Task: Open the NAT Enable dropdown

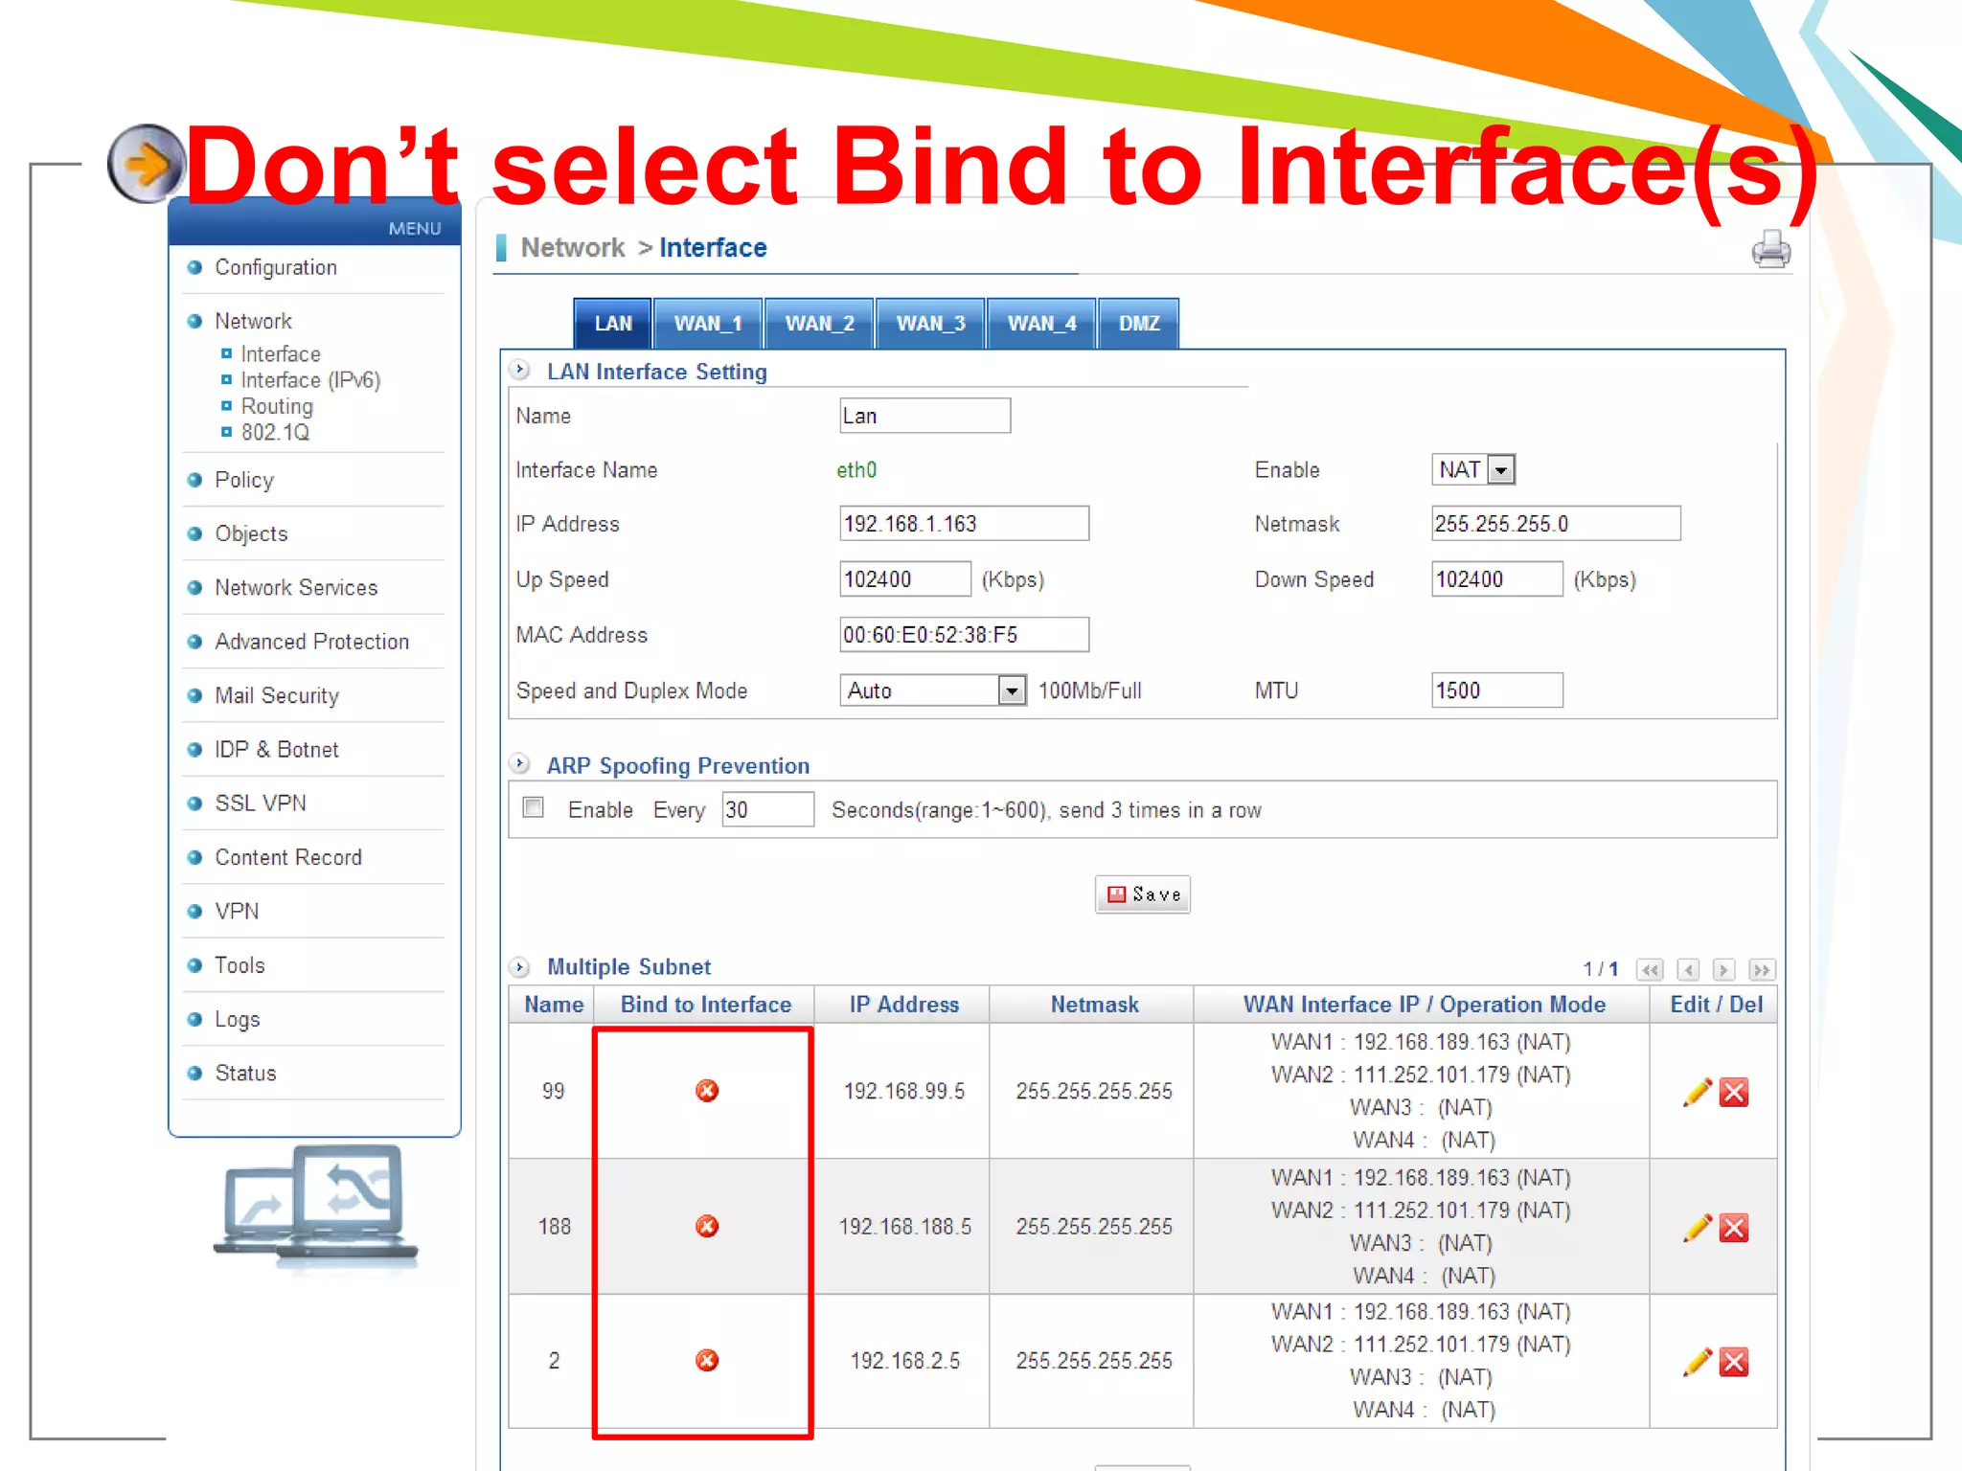Action: point(1501,470)
